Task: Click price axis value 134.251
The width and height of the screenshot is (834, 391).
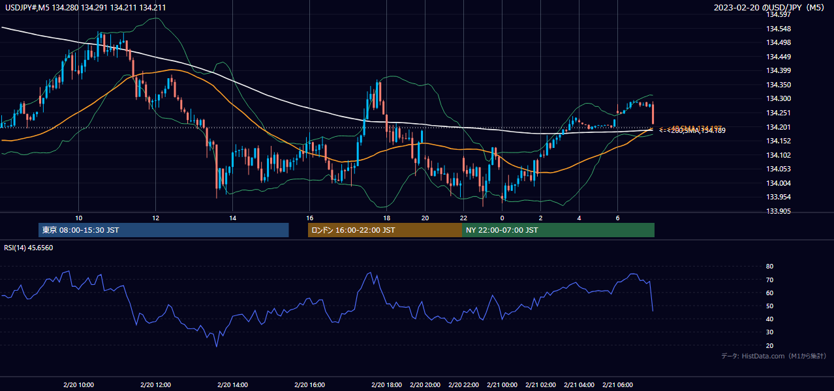Action: (x=779, y=113)
